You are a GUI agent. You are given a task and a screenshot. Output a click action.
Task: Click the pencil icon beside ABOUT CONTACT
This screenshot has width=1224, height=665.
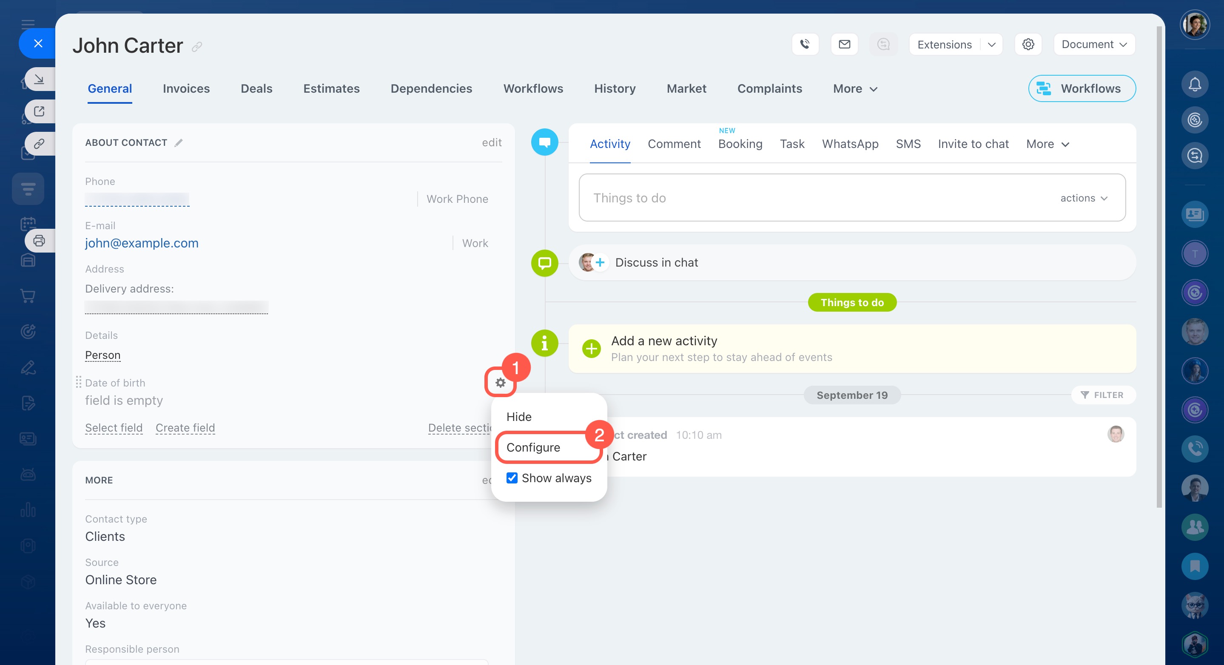(x=179, y=143)
